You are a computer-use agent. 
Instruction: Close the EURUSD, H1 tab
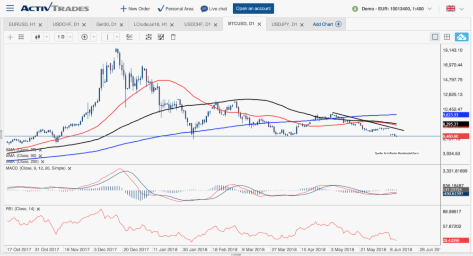(40, 25)
